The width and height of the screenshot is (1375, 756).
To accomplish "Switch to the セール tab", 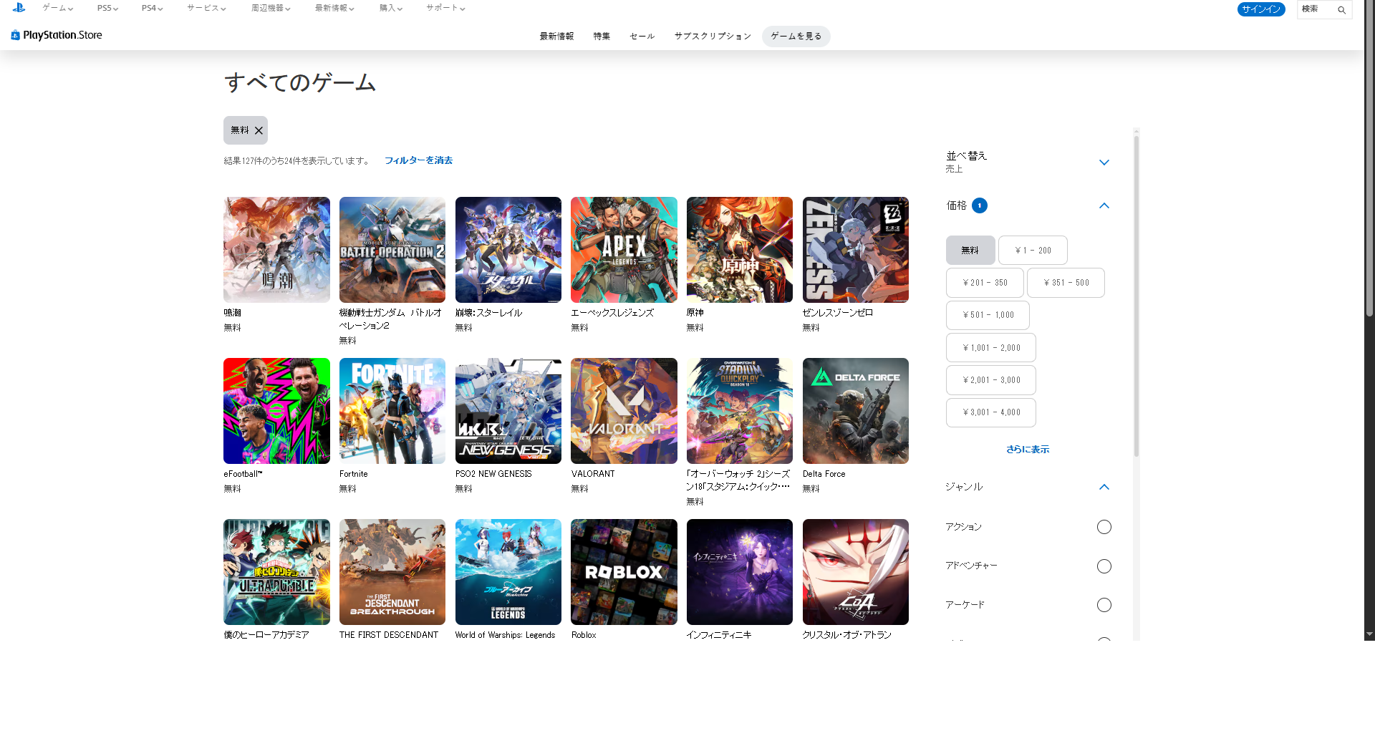I will [642, 37].
